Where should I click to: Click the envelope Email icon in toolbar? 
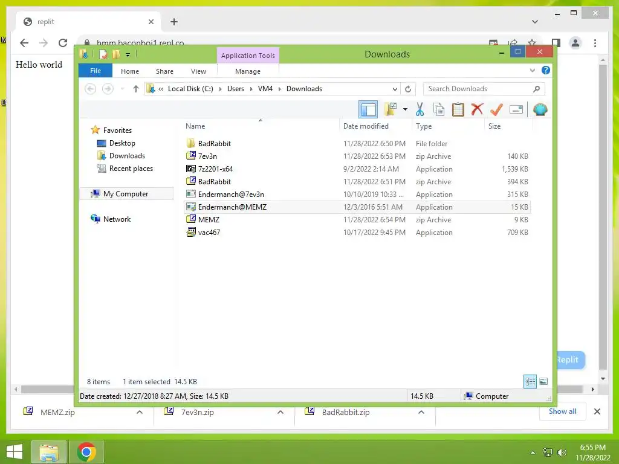pos(516,109)
